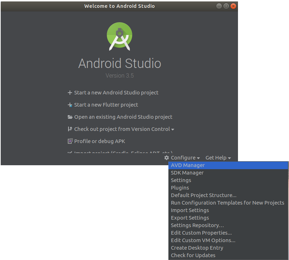Click the Android Studio logo

pos(120,36)
